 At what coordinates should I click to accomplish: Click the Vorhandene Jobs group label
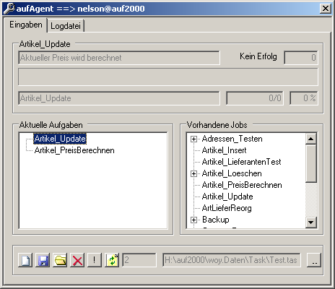point(217,125)
